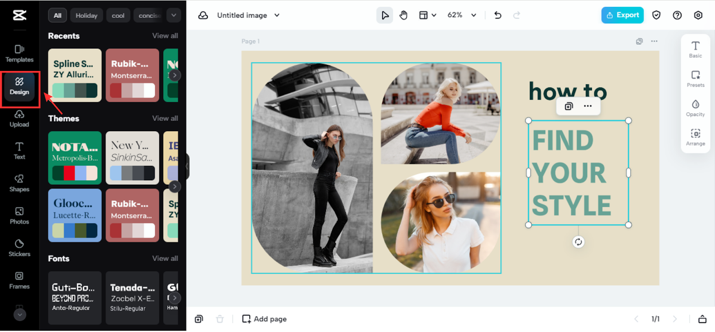Image resolution: width=715 pixels, height=332 pixels.
Task: Show next Themes with arrow
Action: click(x=175, y=186)
